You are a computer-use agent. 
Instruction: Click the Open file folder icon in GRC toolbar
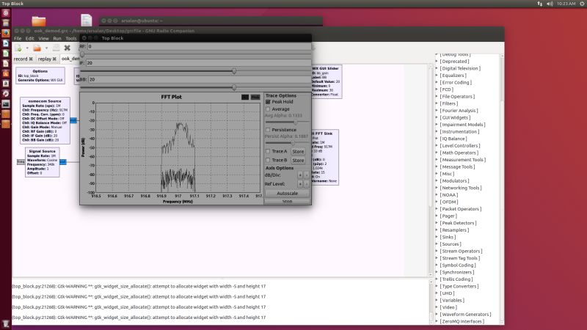coord(37,48)
